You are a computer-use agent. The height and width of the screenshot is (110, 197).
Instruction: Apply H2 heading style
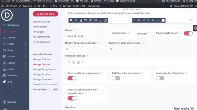139,20
